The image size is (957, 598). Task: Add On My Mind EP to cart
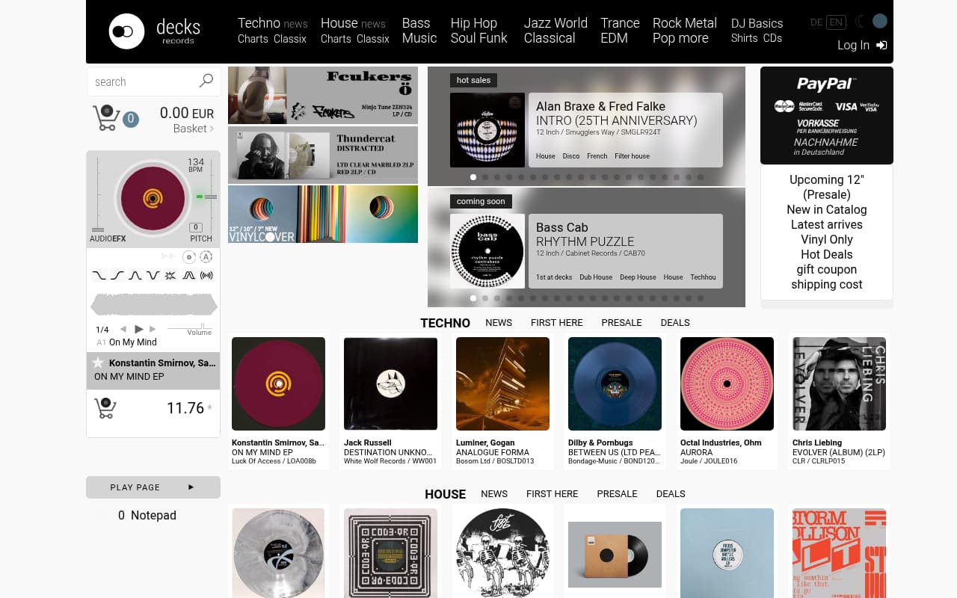point(105,408)
